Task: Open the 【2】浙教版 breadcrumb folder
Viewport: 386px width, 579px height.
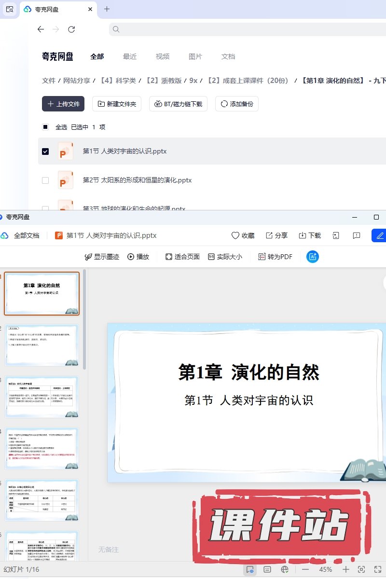Action: [163, 81]
